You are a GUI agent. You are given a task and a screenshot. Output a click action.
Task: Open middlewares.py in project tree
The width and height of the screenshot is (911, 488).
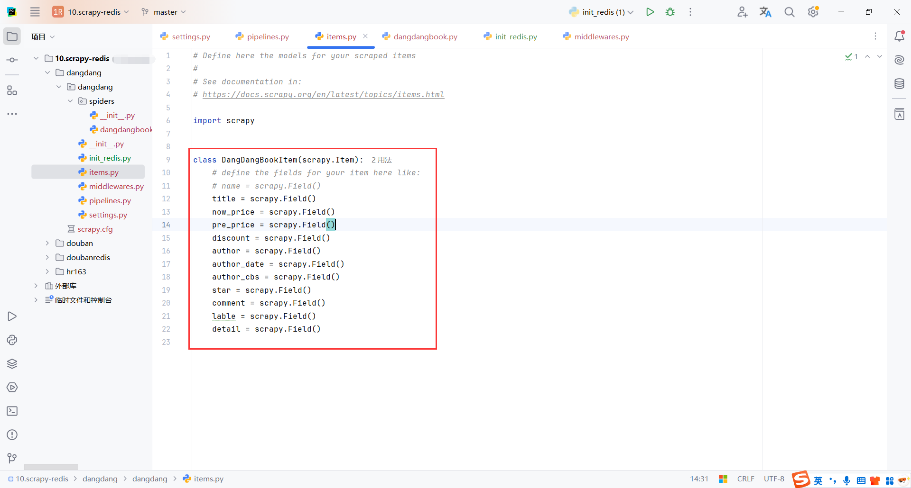tap(111, 186)
